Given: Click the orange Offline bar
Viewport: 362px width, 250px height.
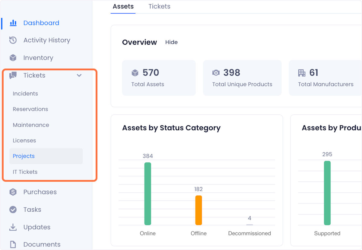Looking at the screenshot, I should pyautogui.click(x=198, y=210).
